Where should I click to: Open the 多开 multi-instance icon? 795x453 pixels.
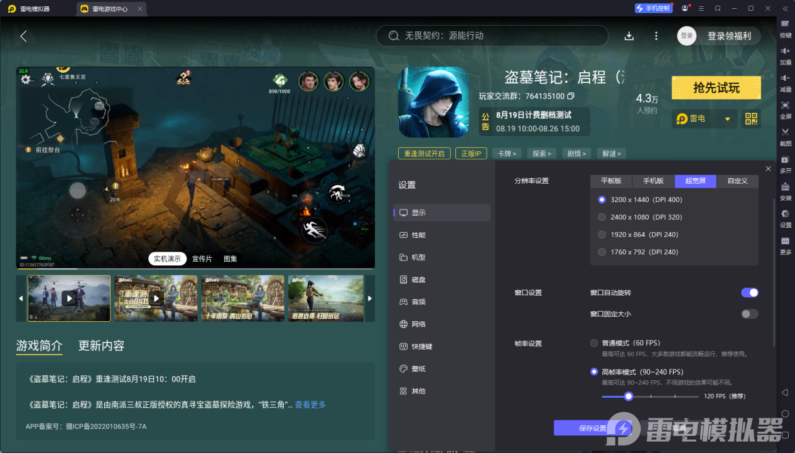(x=785, y=159)
